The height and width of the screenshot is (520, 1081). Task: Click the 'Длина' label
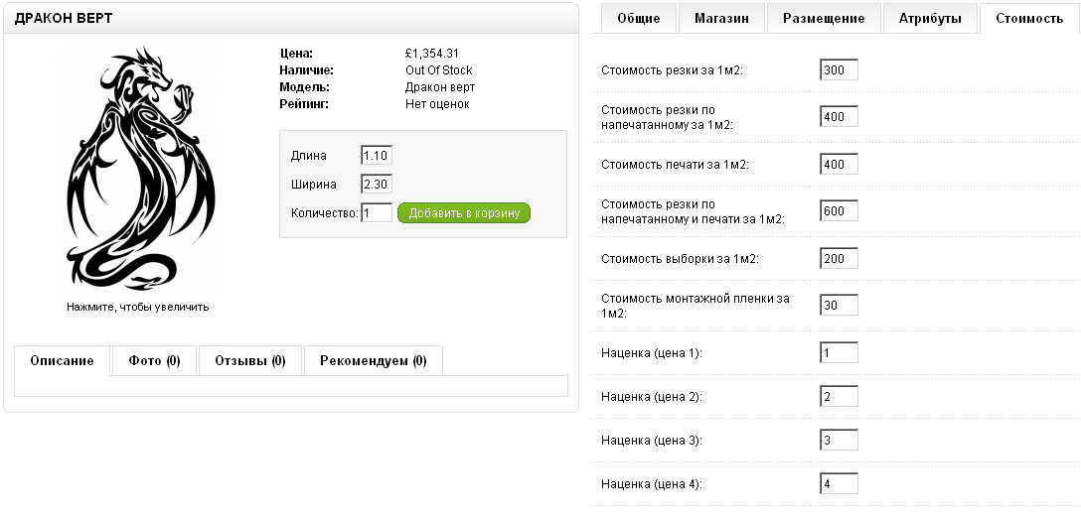(309, 156)
